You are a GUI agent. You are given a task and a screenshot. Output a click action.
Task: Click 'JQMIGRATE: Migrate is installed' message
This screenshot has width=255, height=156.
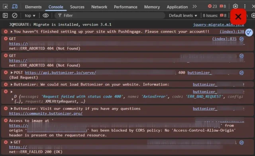point(60,25)
